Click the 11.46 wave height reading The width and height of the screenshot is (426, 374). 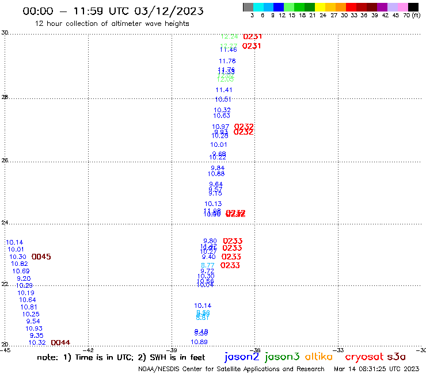[x=228, y=50]
